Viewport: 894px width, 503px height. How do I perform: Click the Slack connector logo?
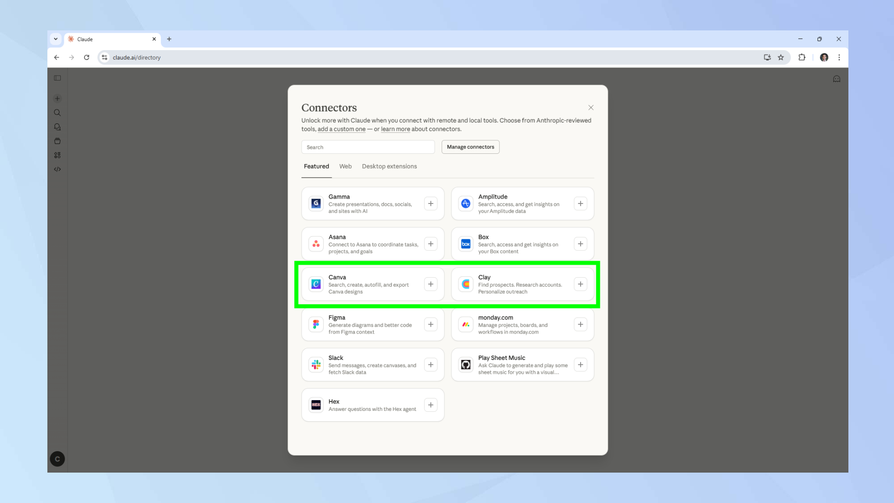(316, 364)
